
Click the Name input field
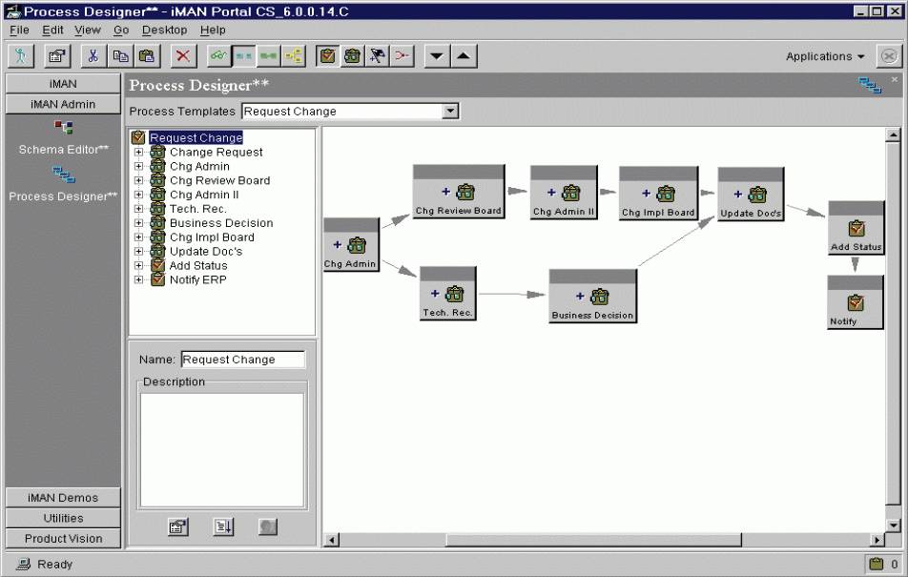pos(242,360)
